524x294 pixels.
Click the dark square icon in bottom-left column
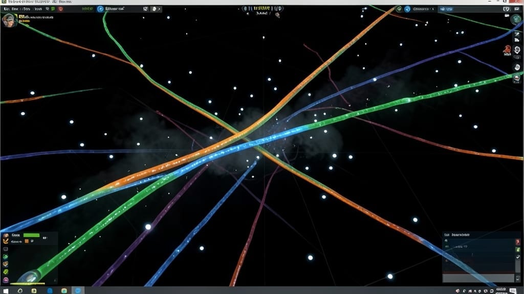pyautogui.click(x=6, y=249)
